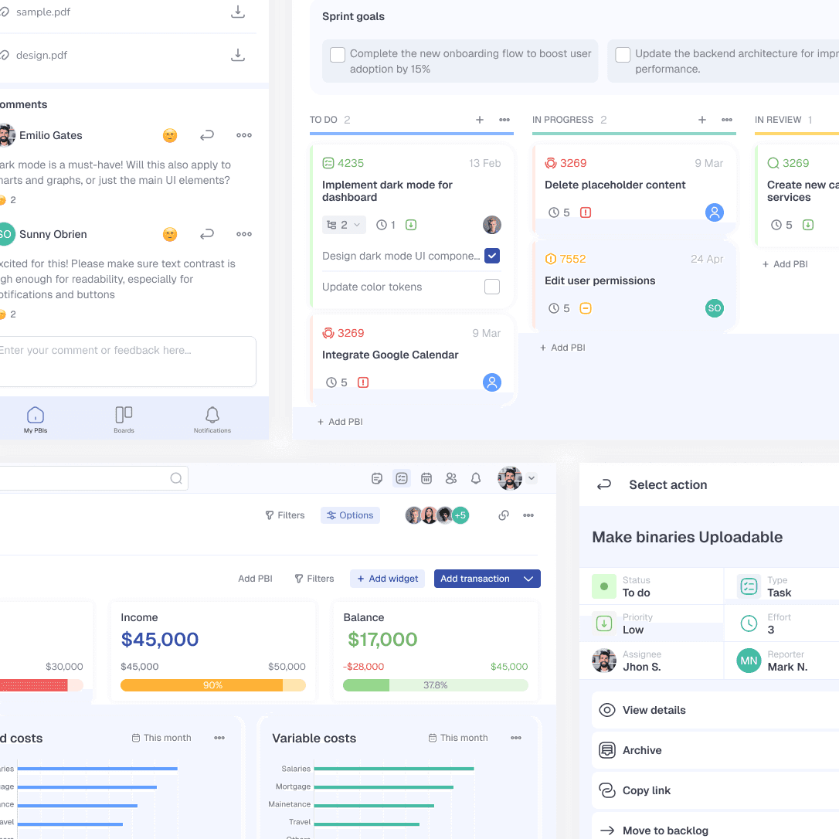This screenshot has height=839, width=839.
Task: Switch to Notifications tab
Action: tap(212, 419)
